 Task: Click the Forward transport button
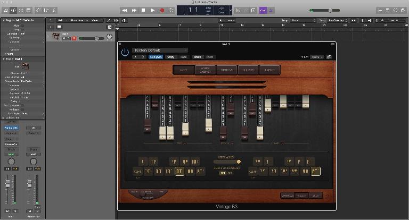coord(134,11)
